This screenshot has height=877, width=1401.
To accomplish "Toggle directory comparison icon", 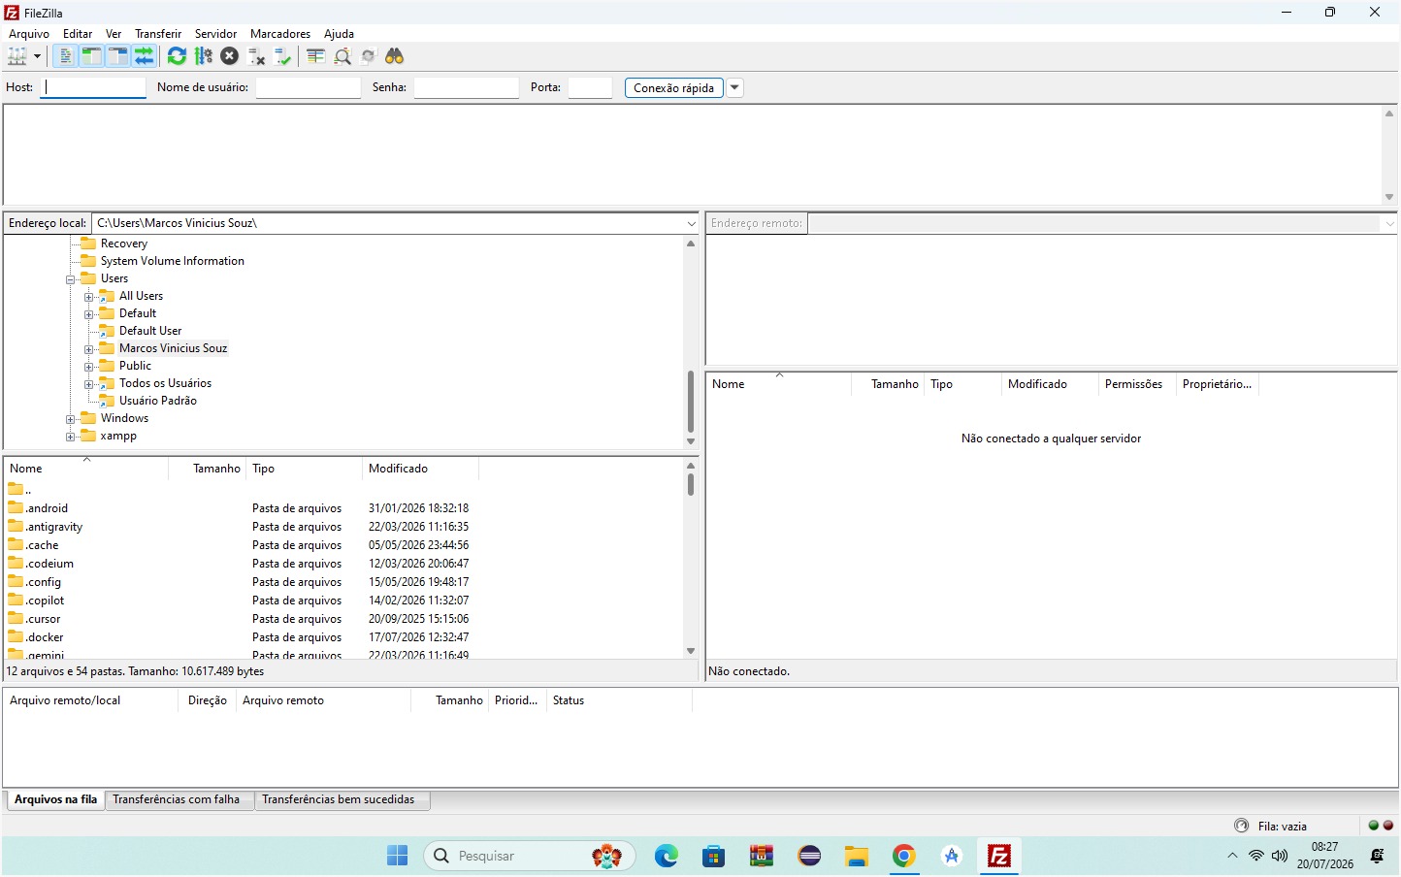I will pos(342,56).
